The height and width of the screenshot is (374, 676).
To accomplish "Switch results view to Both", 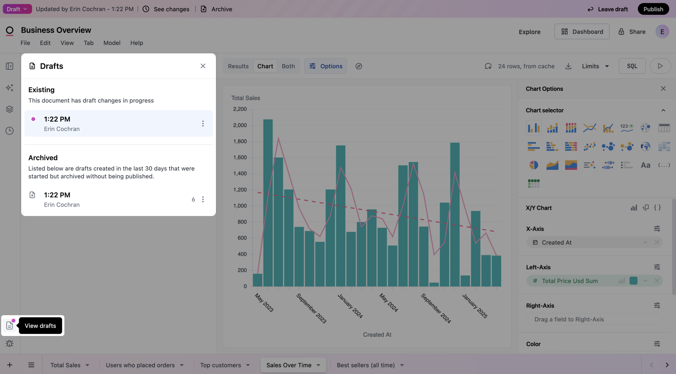I will point(288,66).
